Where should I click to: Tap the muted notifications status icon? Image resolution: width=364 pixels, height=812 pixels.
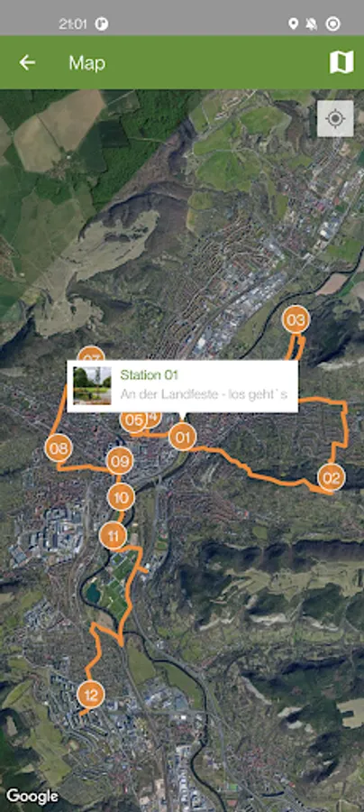[312, 23]
